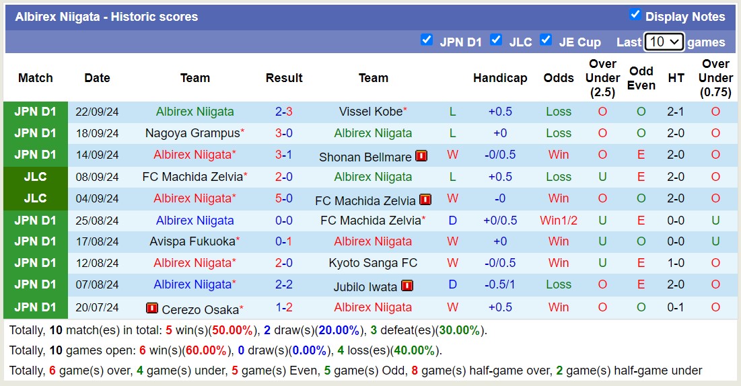Click red card icon beside FC Machida Zelvia on 04/09/24
Image resolution: width=741 pixels, height=386 pixels.
tap(425, 200)
